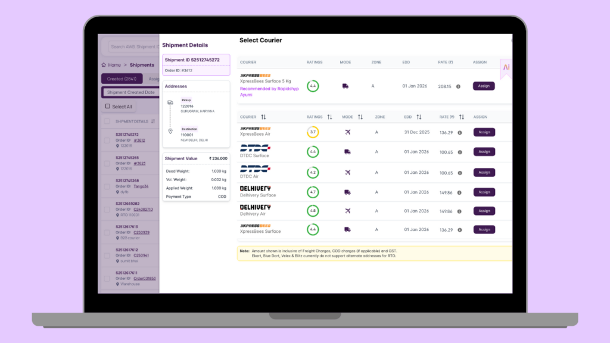Assign the DTDC Air courier
610x343 pixels.
pyautogui.click(x=484, y=172)
